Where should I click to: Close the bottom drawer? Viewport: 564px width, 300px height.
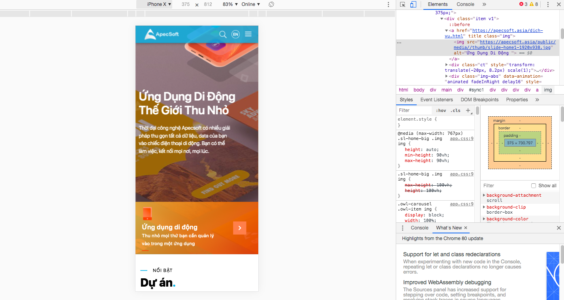pyautogui.click(x=559, y=228)
